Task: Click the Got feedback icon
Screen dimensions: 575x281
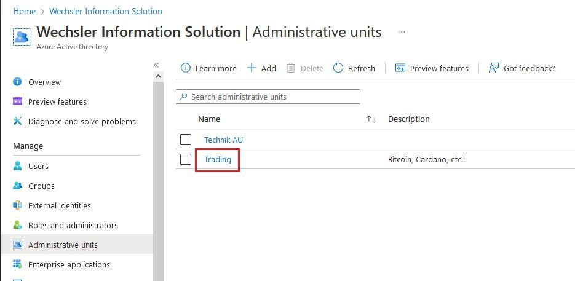Action: pos(494,68)
